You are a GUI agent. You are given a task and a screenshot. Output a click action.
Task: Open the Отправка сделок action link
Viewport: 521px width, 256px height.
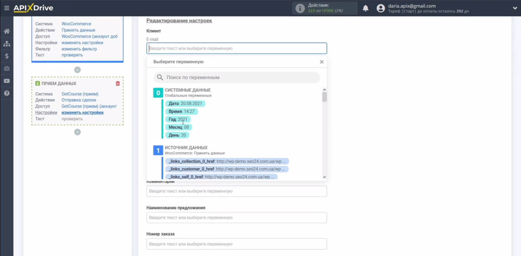point(79,100)
